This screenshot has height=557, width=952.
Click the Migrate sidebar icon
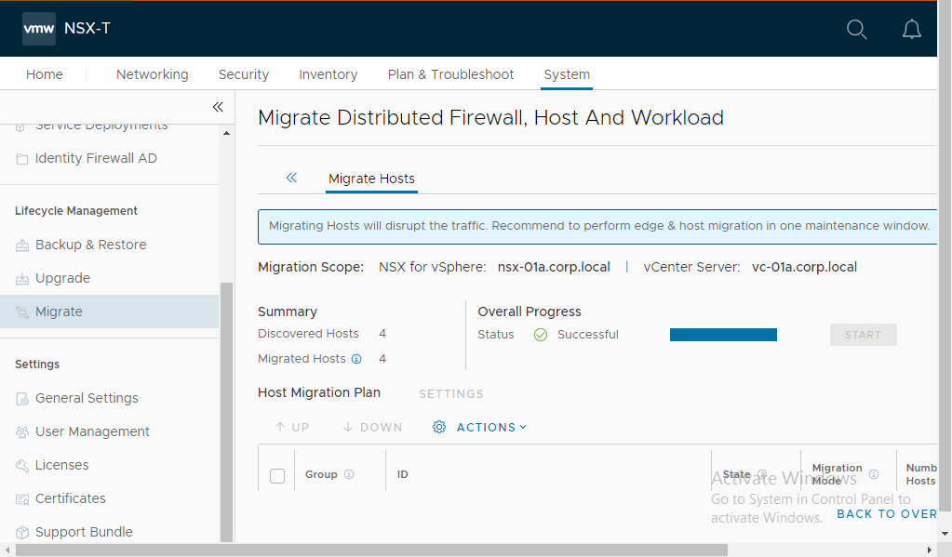21,312
